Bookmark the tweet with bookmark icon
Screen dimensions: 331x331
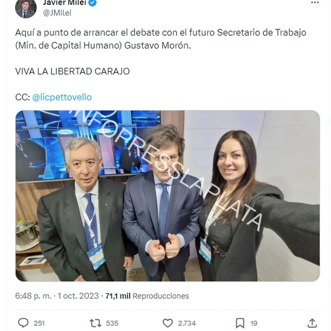point(240,323)
